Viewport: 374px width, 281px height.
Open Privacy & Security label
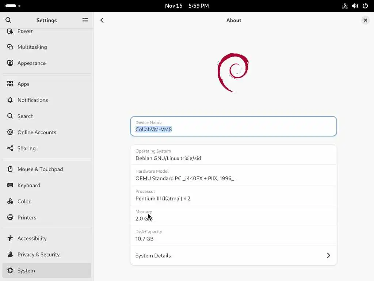[x=38, y=255]
